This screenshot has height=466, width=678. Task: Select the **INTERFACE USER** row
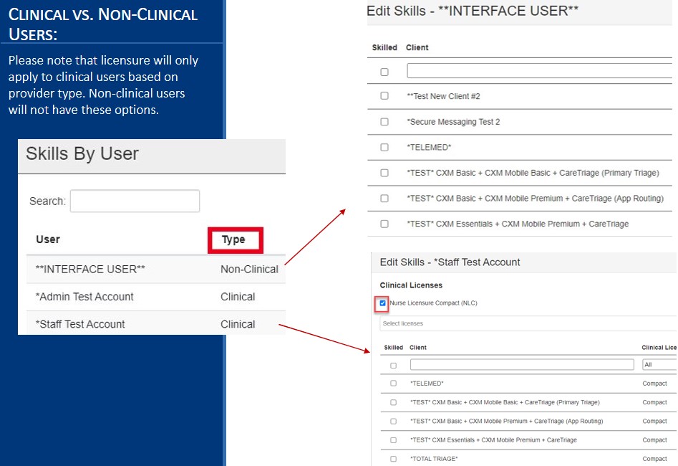pos(91,269)
